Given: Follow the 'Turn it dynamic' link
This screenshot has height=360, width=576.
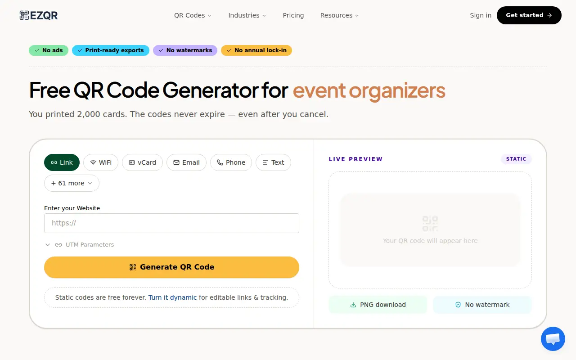Looking at the screenshot, I should [172, 297].
